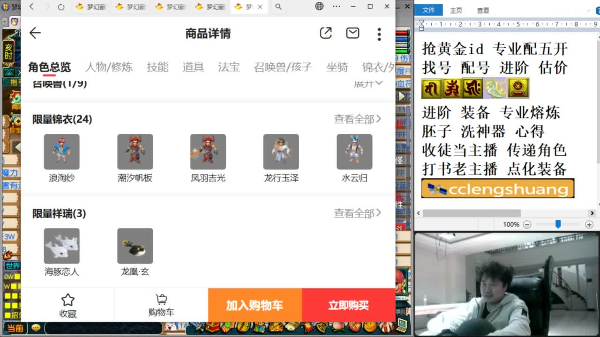Click the cclengshuang banner in the document
600x337 pixels.
click(498, 189)
